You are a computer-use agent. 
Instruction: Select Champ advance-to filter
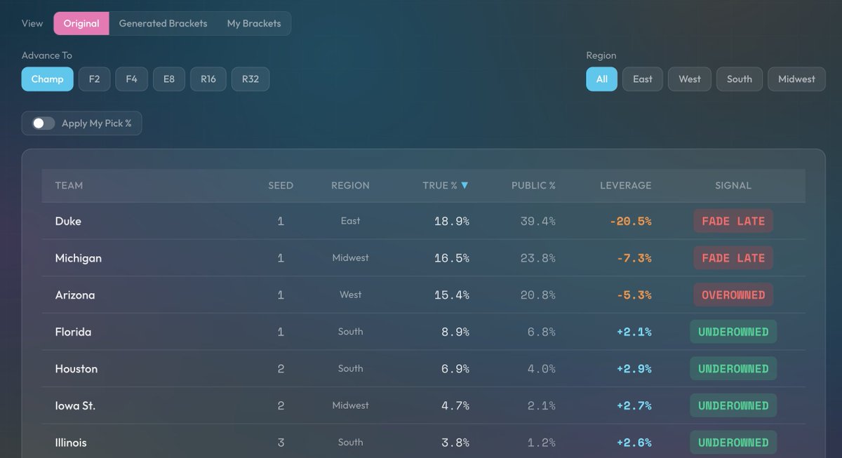point(47,79)
